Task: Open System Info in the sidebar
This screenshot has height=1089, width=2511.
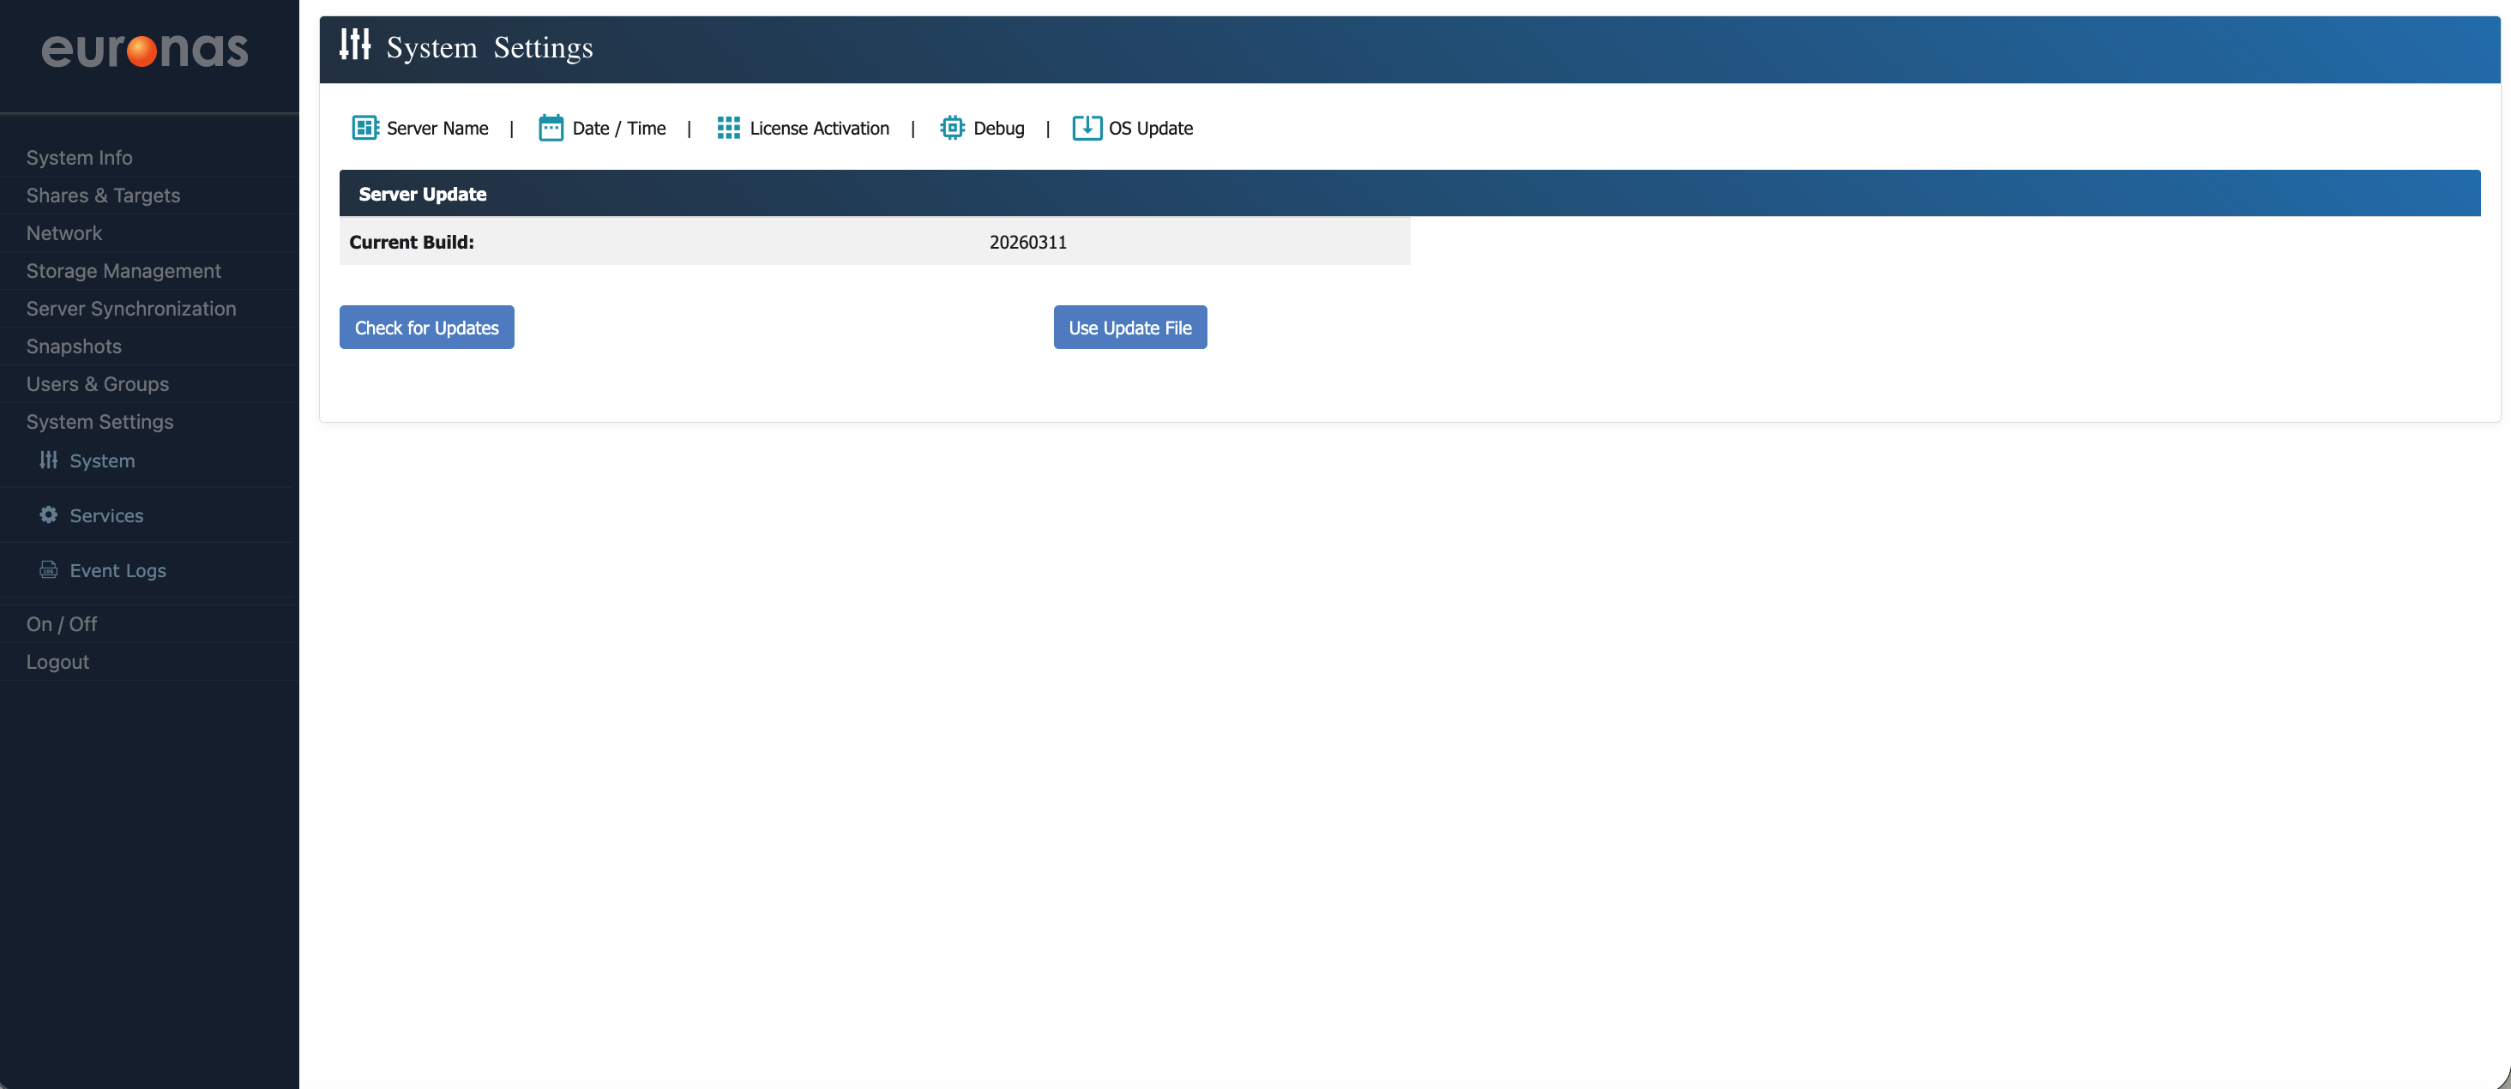Action: pyautogui.click(x=79, y=157)
